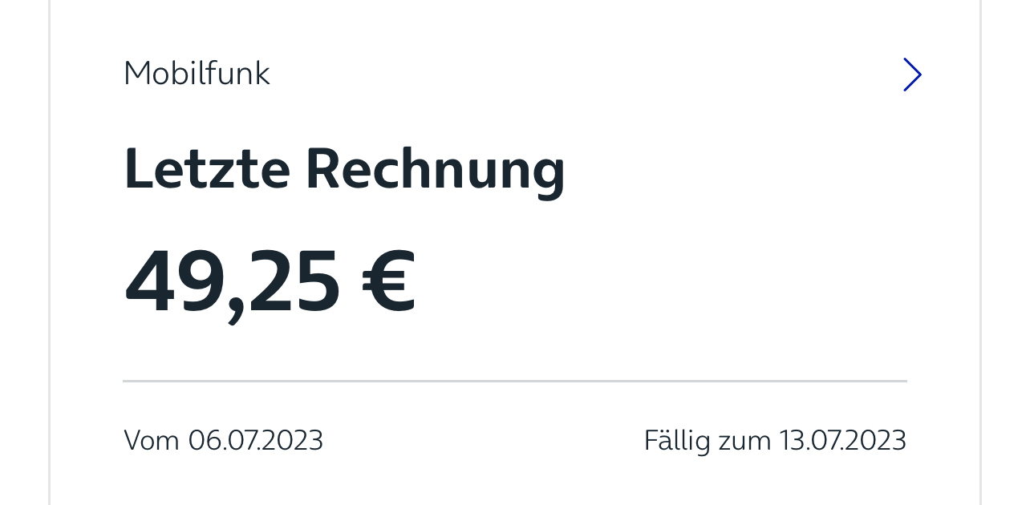Click the horizontal divider line under the amount

click(x=515, y=382)
